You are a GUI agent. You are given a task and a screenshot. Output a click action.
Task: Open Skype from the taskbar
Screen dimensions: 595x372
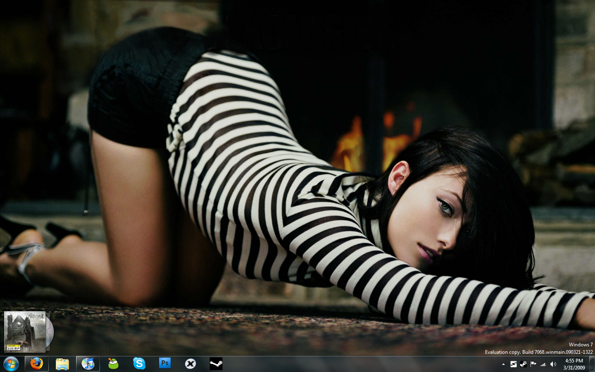pos(139,364)
